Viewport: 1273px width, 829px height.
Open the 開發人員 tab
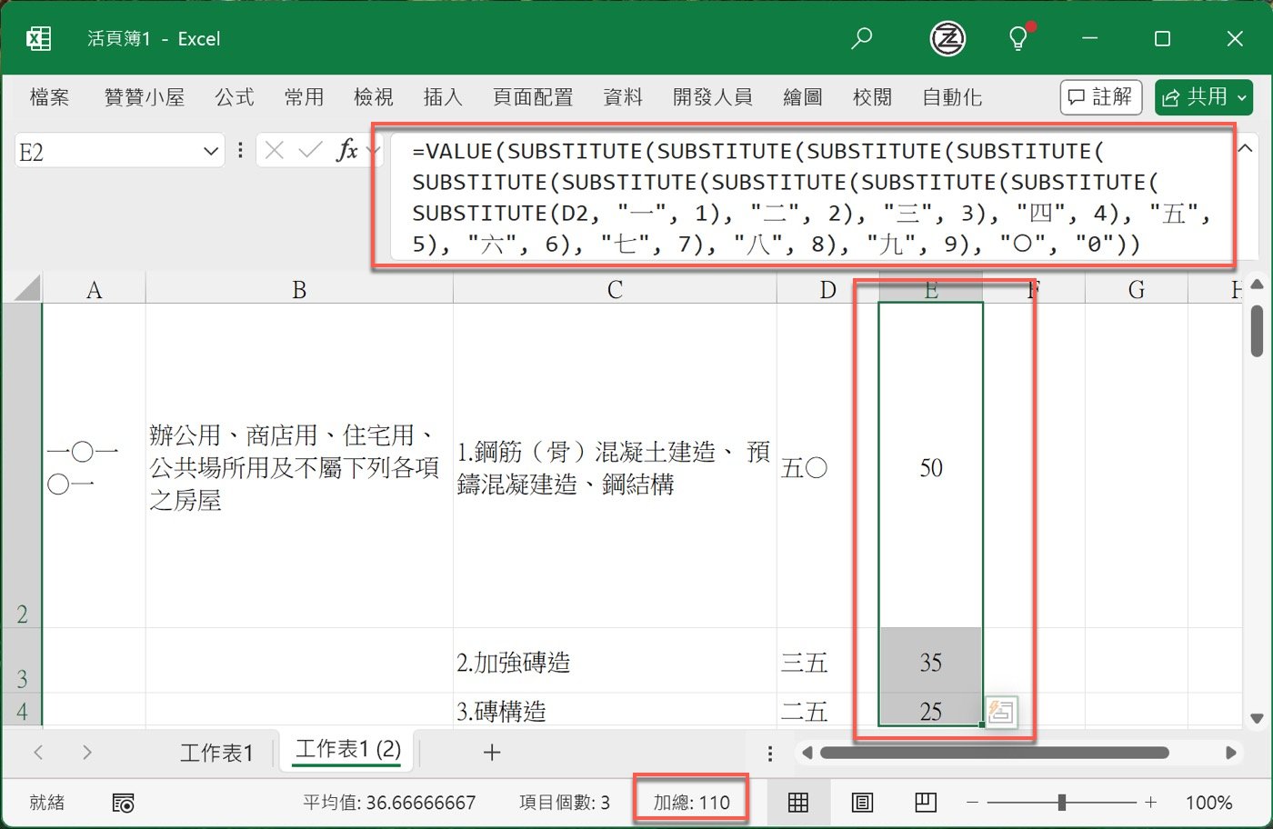coord(713,97)
